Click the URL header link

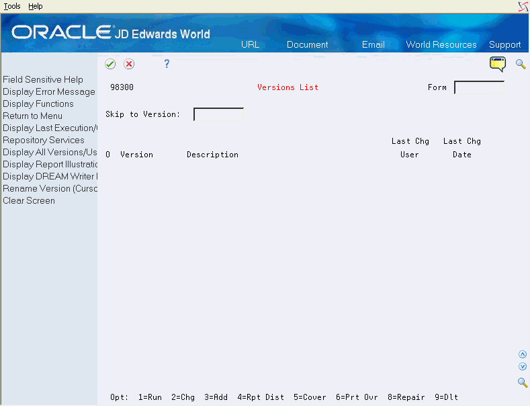pos(250,44)
